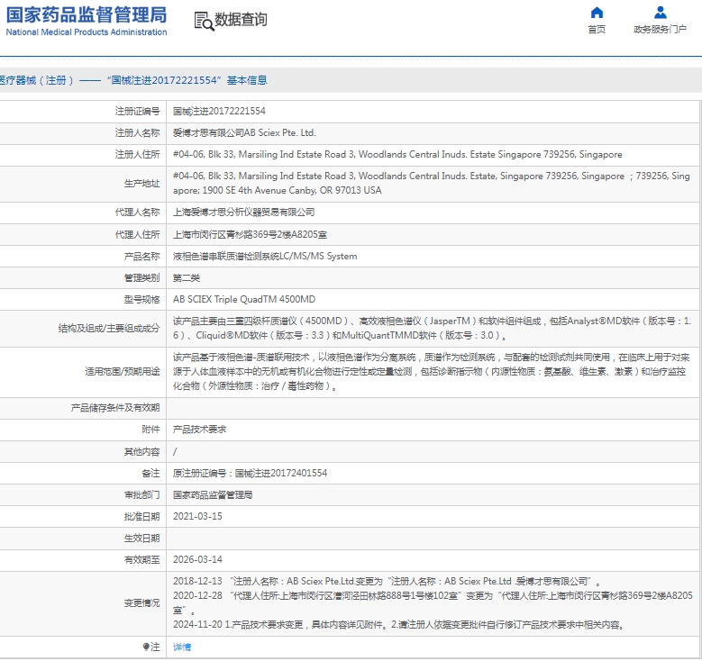702x661 pixels.
Task: Go to home via house icon
Action: (597, 13)
